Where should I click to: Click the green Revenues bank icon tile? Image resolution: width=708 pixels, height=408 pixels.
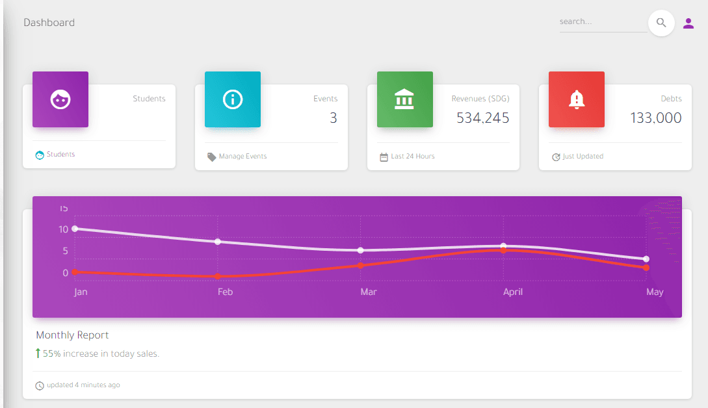point(404,99)
